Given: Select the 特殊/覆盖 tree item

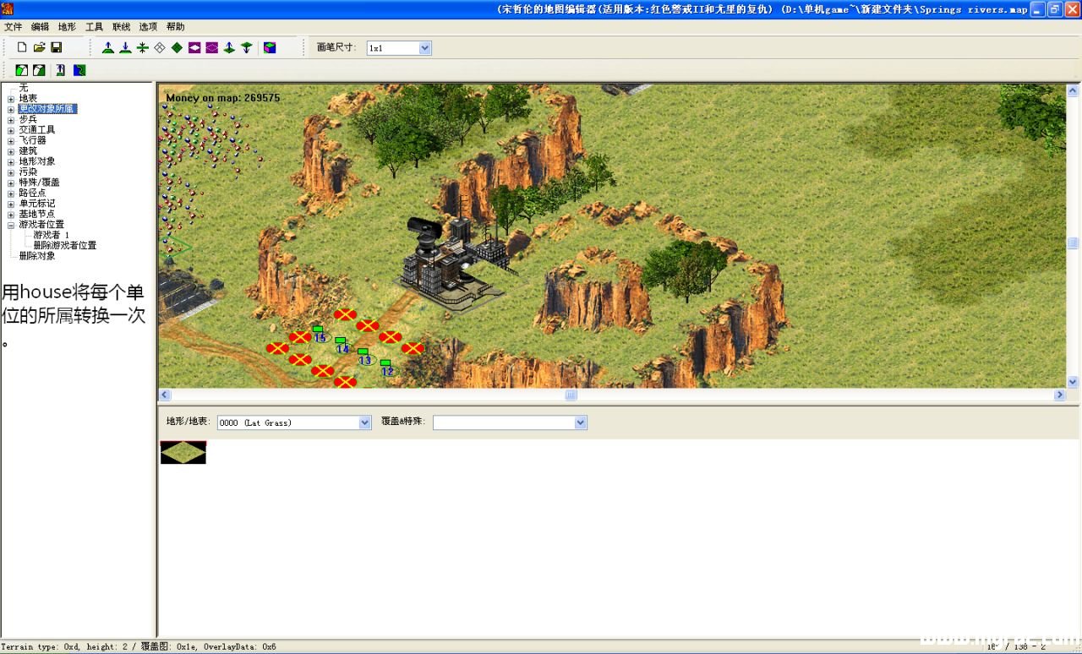Looking at the screenshot, I should pyautogui.click(x=39, y=183).
